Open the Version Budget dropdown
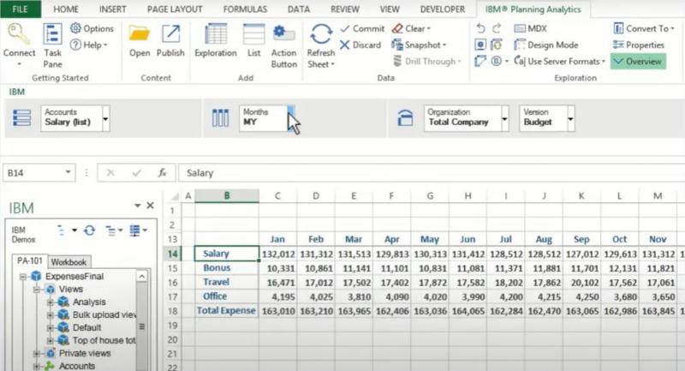Image resolution: width=685 pixels, height=371 pixels. (570, 118)
